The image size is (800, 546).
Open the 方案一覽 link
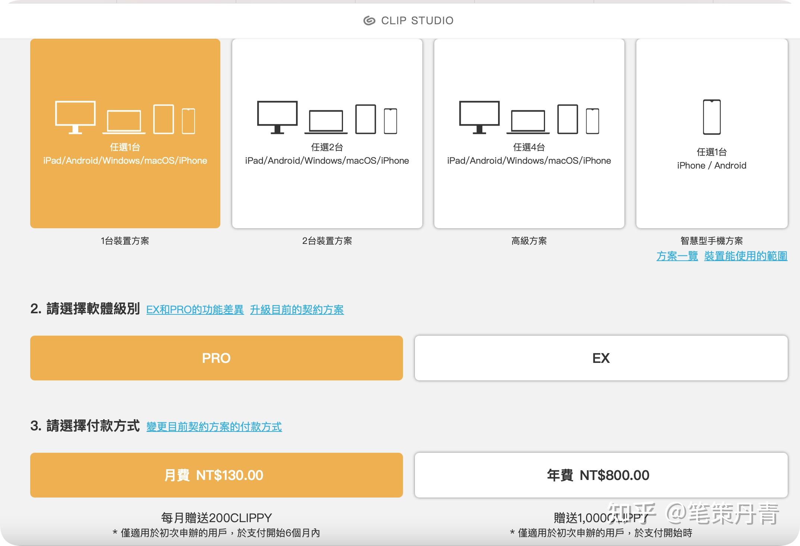coord(677,256)
